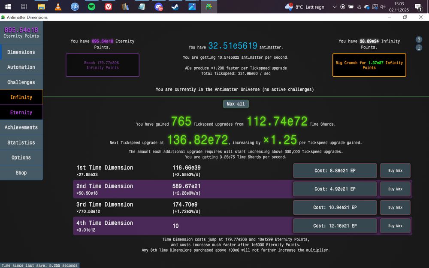Click the question mark help icon
The height and width of the screenshot is (268, 429).
(419, 39)
